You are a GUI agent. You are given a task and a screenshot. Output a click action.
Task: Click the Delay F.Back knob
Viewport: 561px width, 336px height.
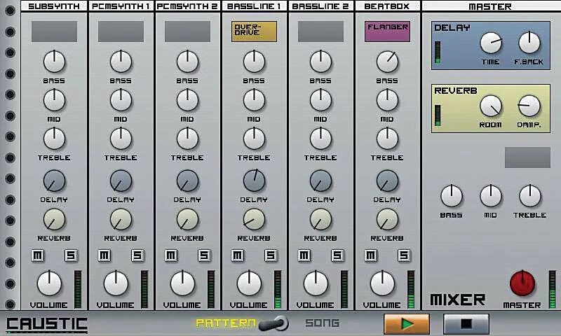[529, 43]
